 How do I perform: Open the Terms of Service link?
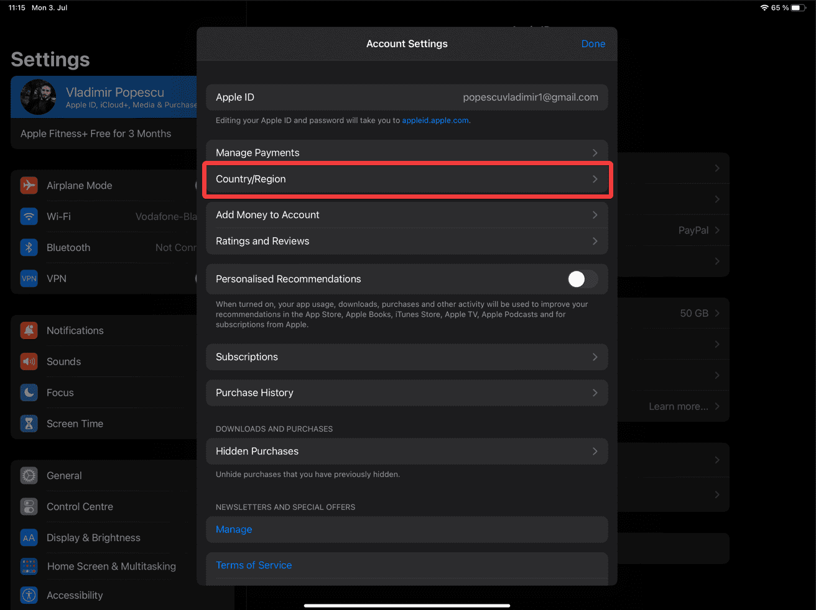pos(254,565)
